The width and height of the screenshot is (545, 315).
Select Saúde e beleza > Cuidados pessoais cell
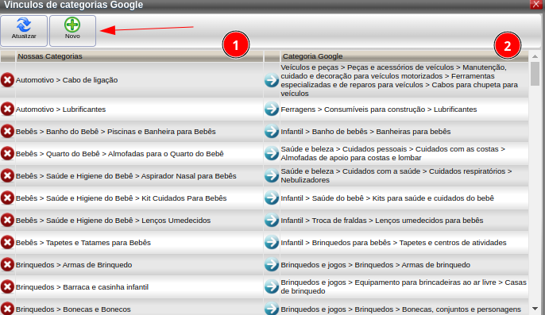point(404,153)
